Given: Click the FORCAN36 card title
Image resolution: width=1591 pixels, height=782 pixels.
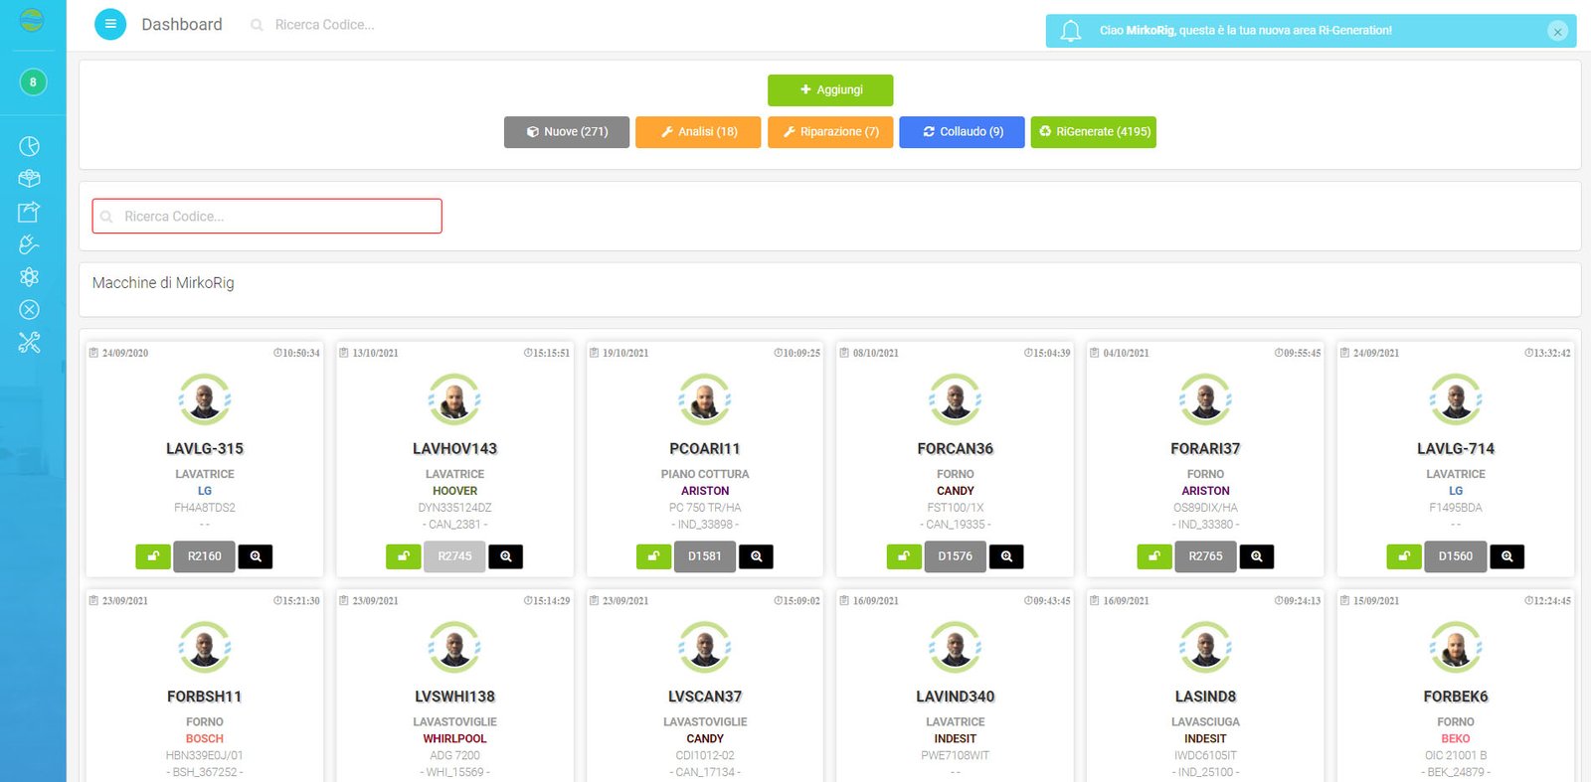Looking at the screenshot, I should click(956, 449).
